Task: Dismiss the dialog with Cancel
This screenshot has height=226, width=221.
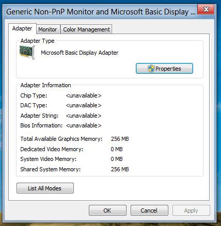Action: (149, 211)
